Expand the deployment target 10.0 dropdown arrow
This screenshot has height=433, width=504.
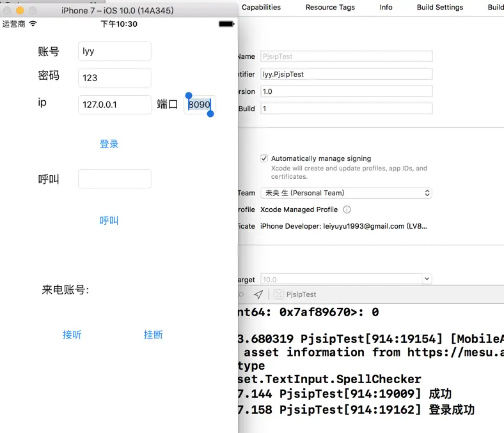(x=427, y=278)
